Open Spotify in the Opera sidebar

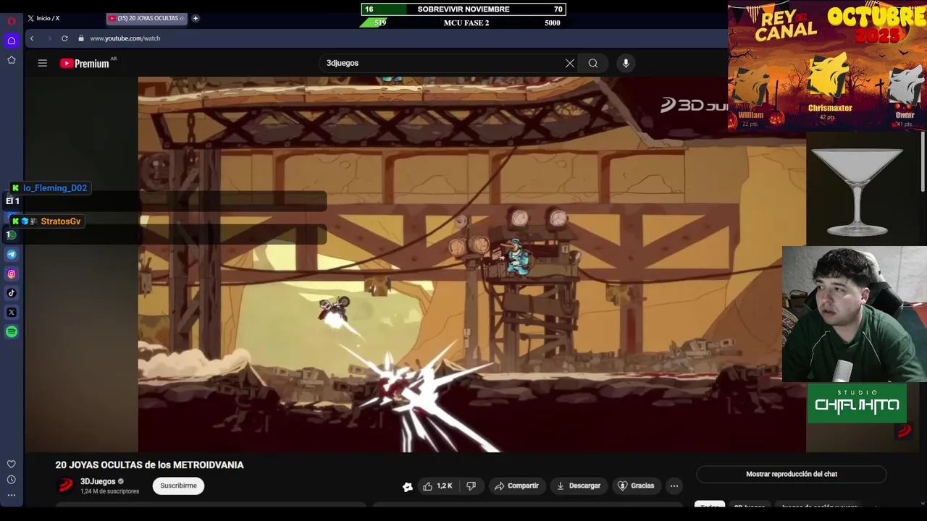pos(12,332)
